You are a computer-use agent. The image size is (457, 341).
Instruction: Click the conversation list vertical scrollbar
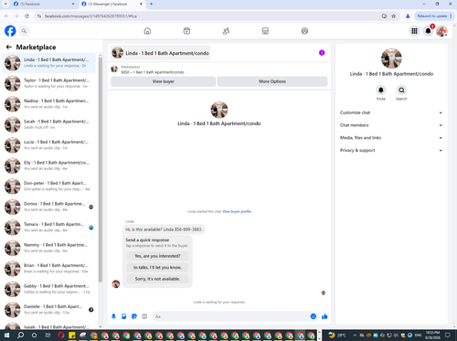point(101,169)
